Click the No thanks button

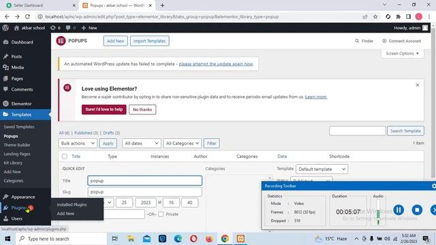142,110
